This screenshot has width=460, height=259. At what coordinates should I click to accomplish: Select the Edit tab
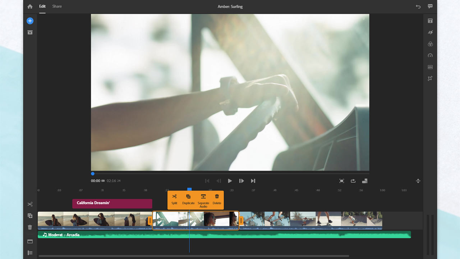42,6
